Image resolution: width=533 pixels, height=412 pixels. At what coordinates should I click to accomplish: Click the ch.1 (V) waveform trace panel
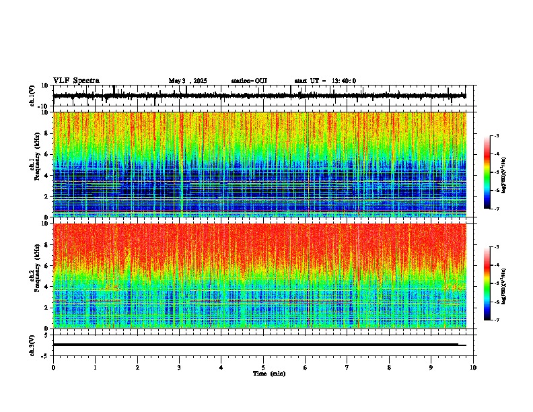click(x=263, y=96)
